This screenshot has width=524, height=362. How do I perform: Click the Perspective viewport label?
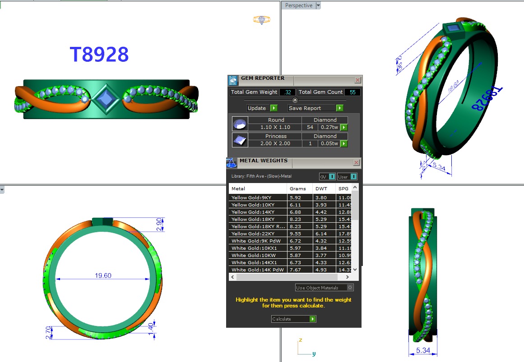pyautogui.click(x=298, y=5)
